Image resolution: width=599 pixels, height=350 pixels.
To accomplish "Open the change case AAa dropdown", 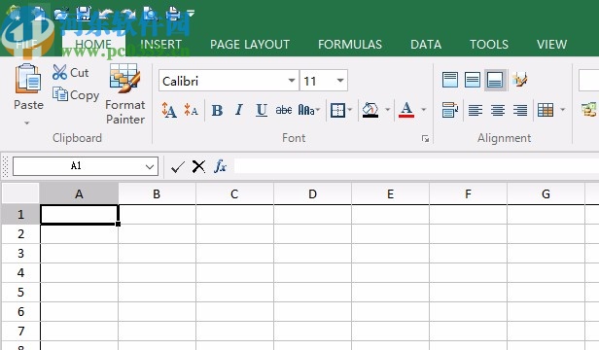I will (x=308, y=110).
